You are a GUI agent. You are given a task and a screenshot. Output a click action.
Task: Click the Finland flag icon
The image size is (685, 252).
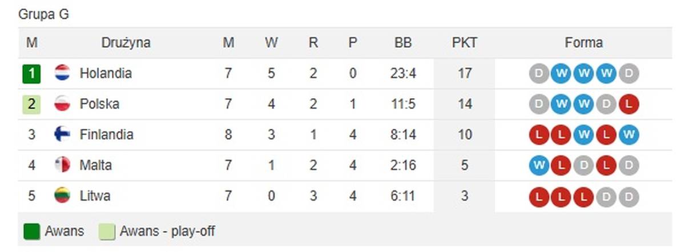point(62,135)
